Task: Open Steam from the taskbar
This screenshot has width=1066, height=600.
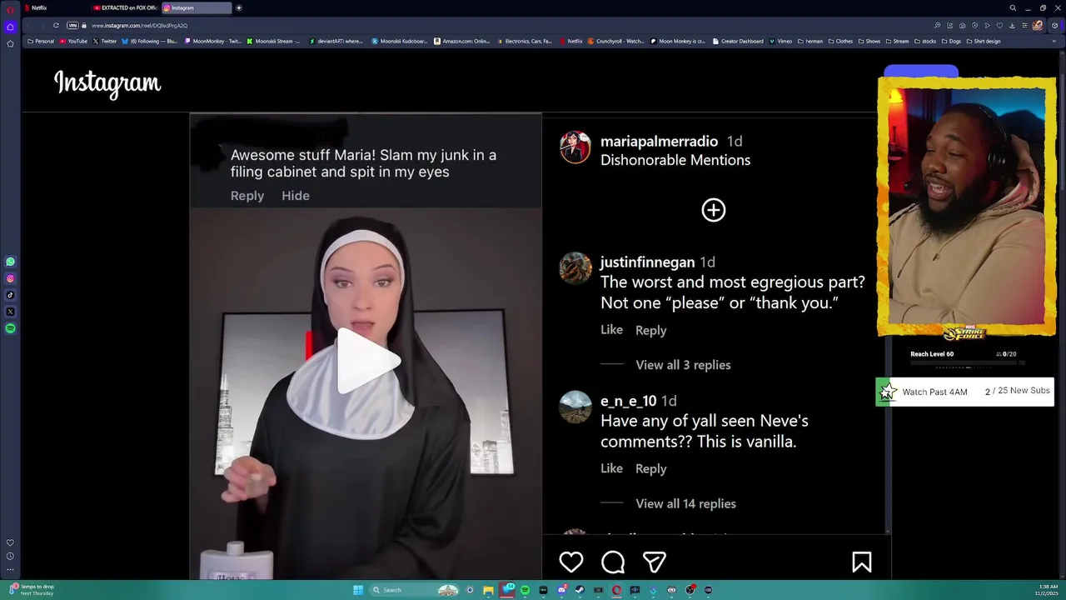Action: (x=580, y=590)
